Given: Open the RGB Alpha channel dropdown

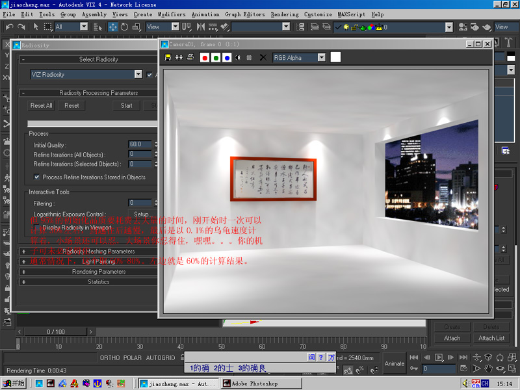Looking at the screenshot, I should pos(321,58).
